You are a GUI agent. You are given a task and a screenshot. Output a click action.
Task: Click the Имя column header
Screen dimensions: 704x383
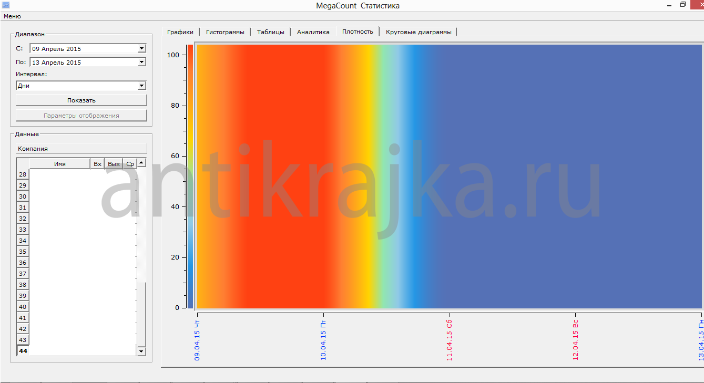[59, 164]
